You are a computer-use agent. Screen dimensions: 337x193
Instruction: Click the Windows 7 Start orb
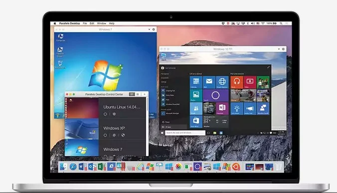(57, 115)
